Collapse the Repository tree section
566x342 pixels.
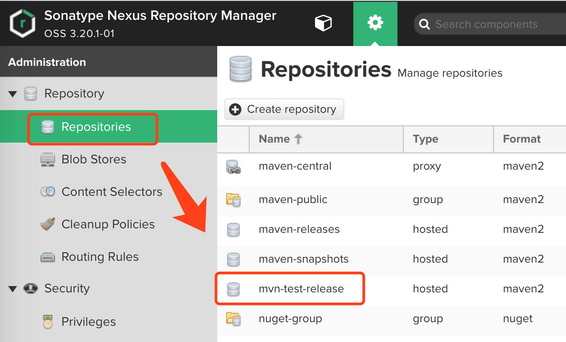pyautogui.click(x=13, y=94)
